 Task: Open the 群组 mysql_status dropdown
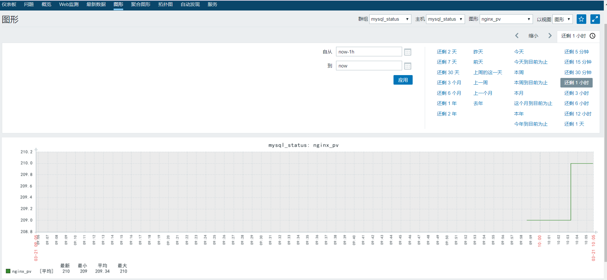click(390, 19)
